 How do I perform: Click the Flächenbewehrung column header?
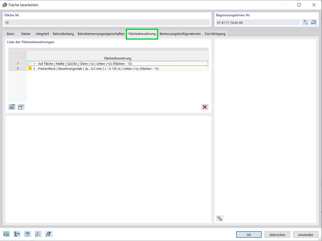(x=118, y=56)
